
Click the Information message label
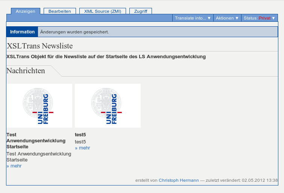22,32
